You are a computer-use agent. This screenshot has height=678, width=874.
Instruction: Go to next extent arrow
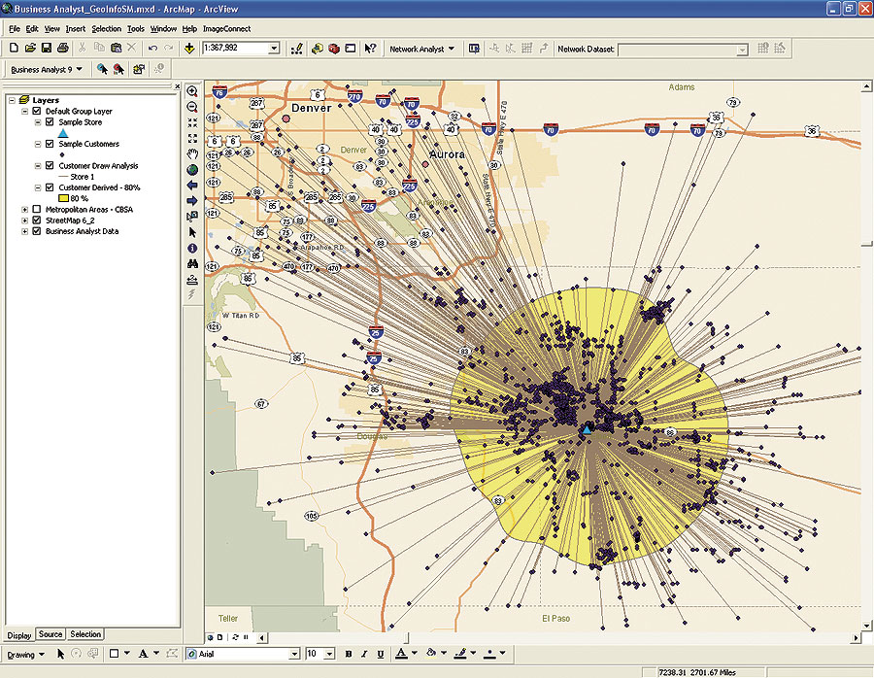point(192,201)
